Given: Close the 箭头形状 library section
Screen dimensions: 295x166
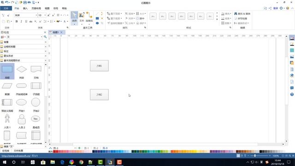Looking at the screenshot, I should [x=46, y=56].
